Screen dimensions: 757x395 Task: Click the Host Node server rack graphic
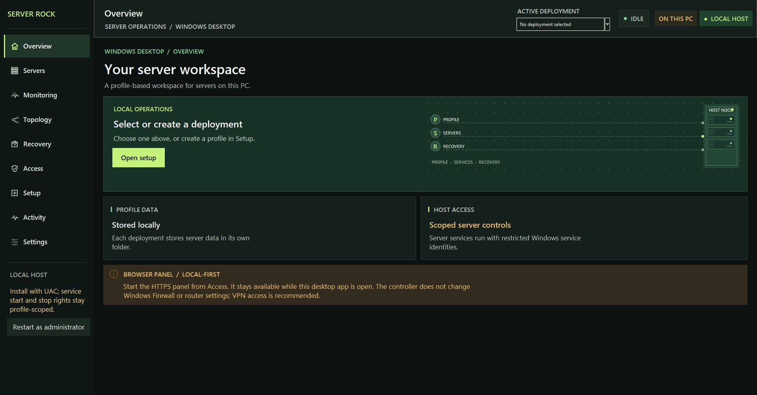tap(721, 137)
